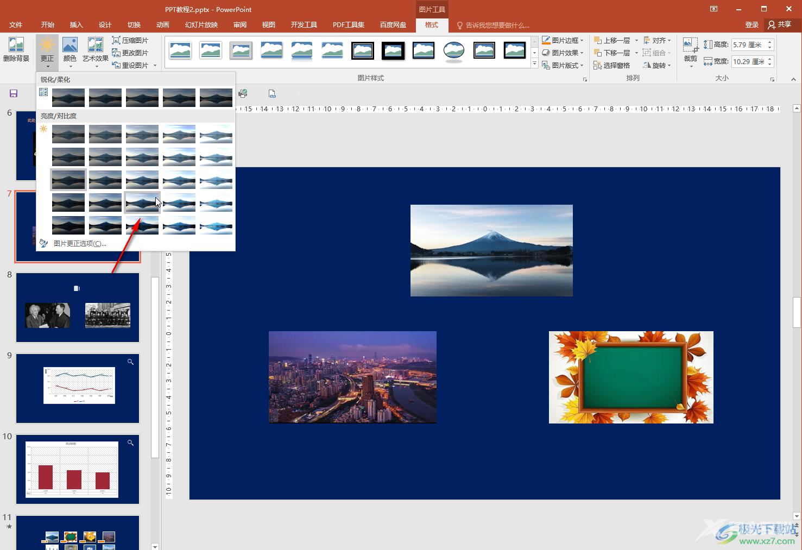Open the Selection Pane (选择窗格)
Image resolution: width=802 pixels, height=550 pixels.
[612, 65]
